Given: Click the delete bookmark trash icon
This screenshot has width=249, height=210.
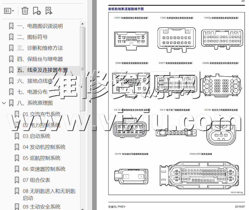Looking at the screenshot, I should click(25, 11).
